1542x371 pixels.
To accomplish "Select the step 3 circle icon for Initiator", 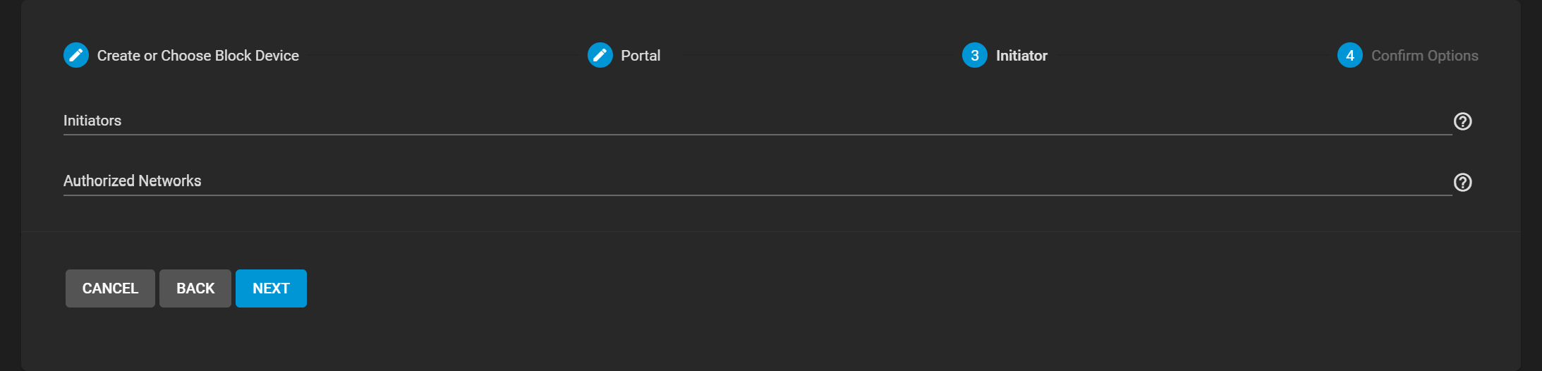I will tap(975, 55).
